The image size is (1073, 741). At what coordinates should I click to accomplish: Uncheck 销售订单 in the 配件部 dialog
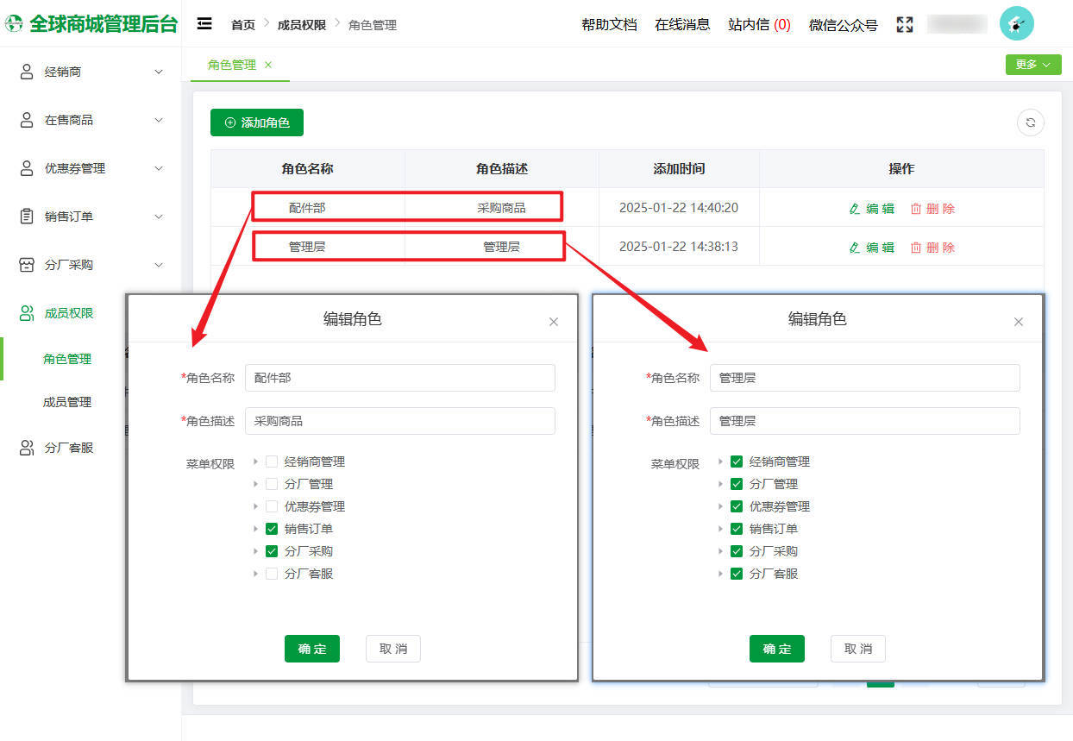pyautogui.click(x=272, y=529)
